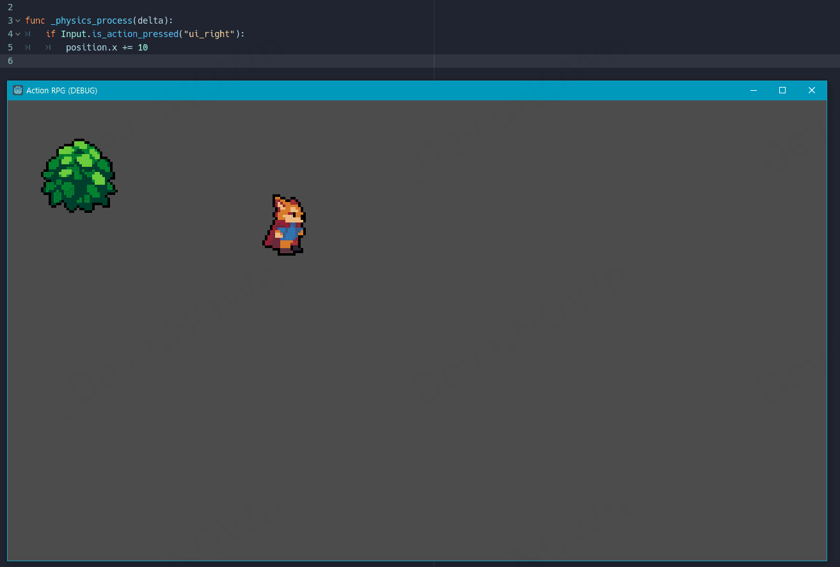840x567 pixels.
Task: Click the "func" keyword on line 3
Action: click(x=35, y=20)
